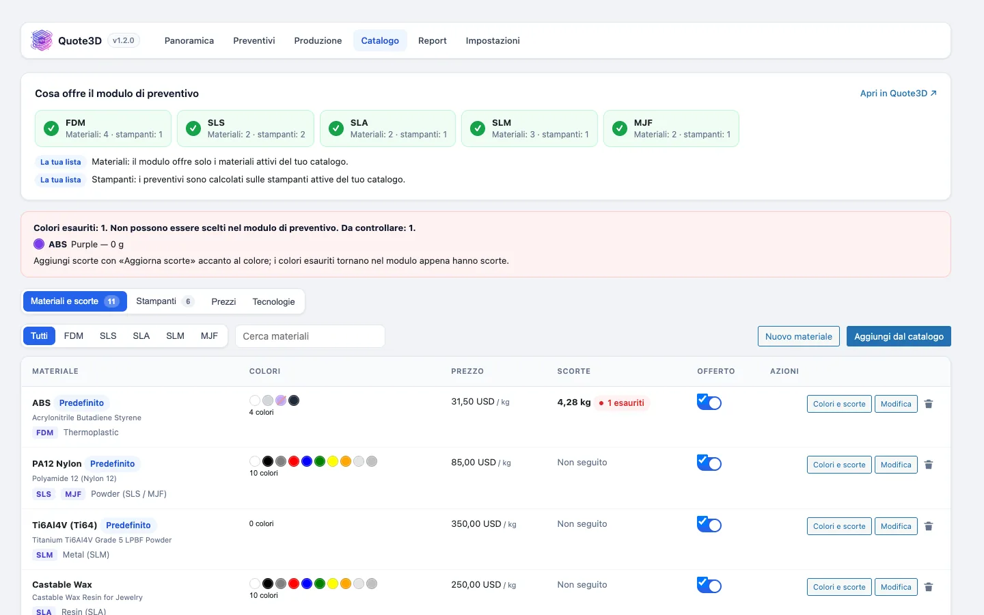The height and width of the screenshot is (615, 984).
Task: Show only MJF materials
Action: 209,336
